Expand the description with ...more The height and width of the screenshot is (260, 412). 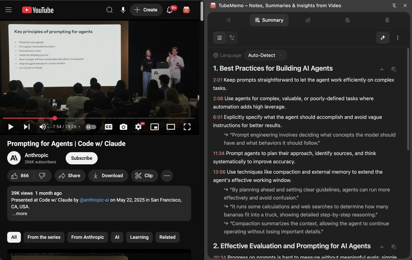(20, 214)
